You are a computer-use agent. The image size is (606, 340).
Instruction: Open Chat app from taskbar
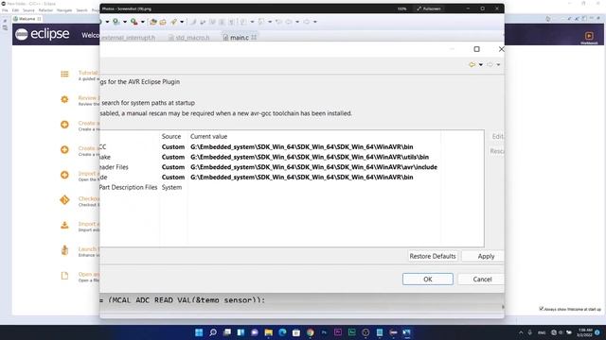point(255,332)
